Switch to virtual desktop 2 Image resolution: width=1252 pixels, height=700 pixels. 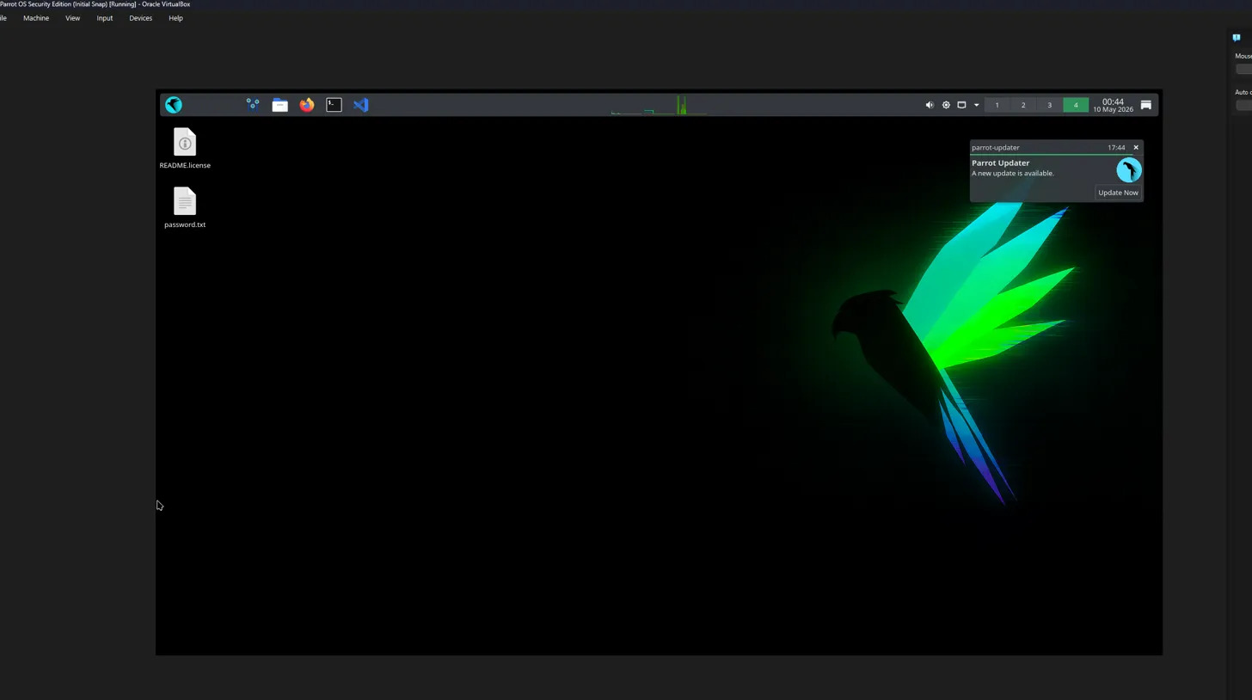coord(1023,105)
